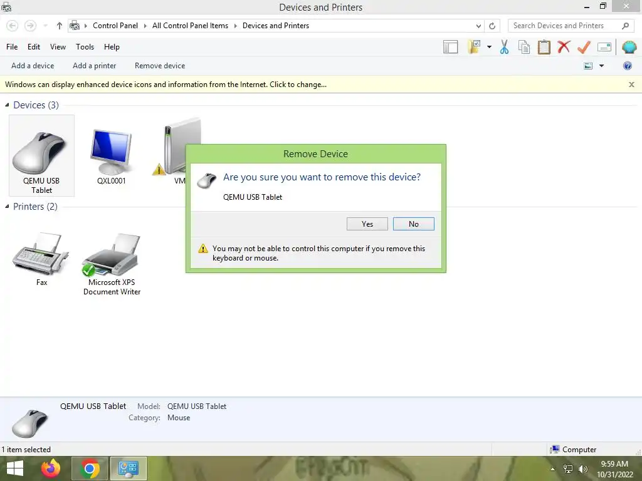Click the Control Panel taskbar button
This screenshot has width=642, height=481.
129,468
